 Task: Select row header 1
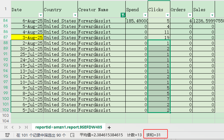tap(5, 9)
